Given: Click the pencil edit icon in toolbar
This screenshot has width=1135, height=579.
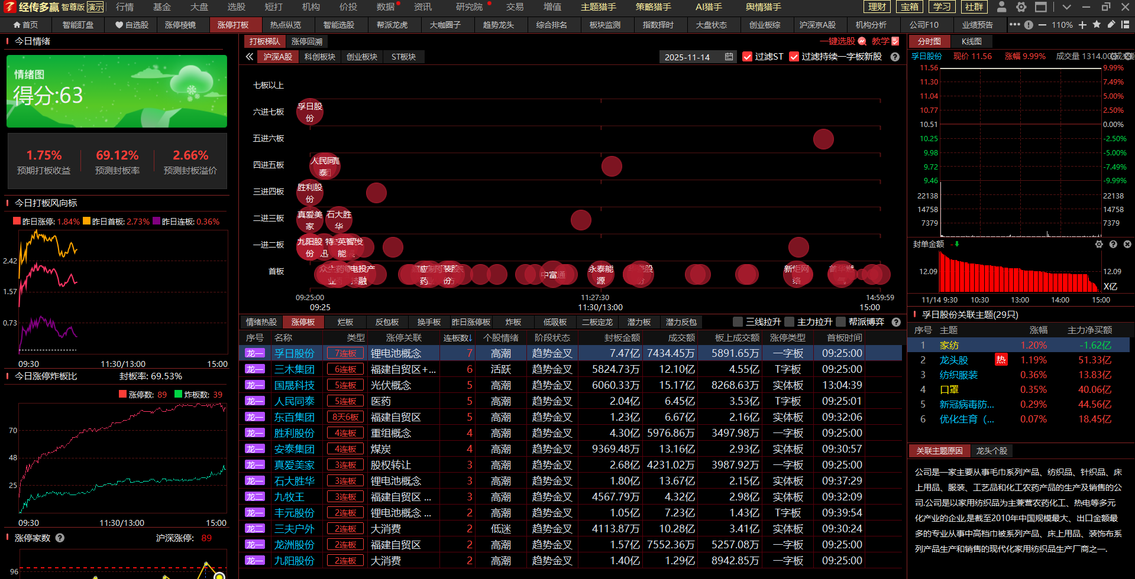Looking at the screenshot, I should click(1111, 25).
